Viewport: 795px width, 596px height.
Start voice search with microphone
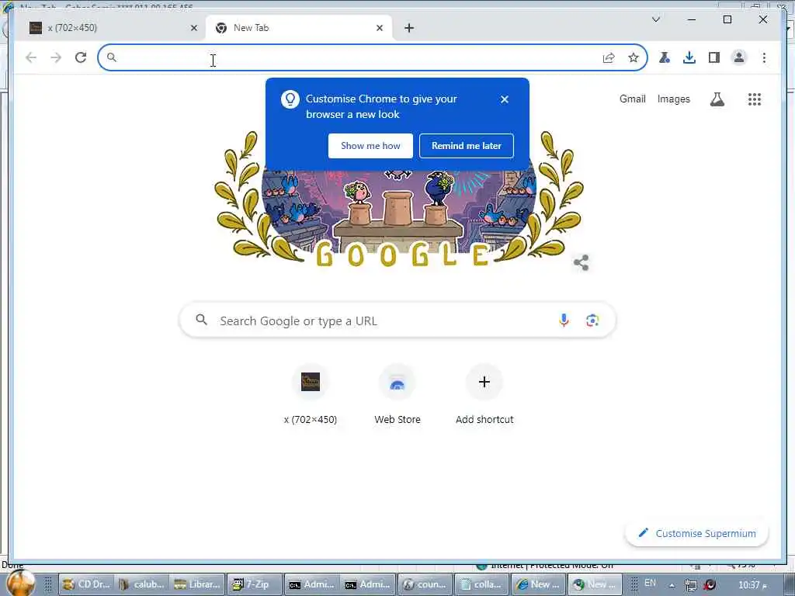564,321
